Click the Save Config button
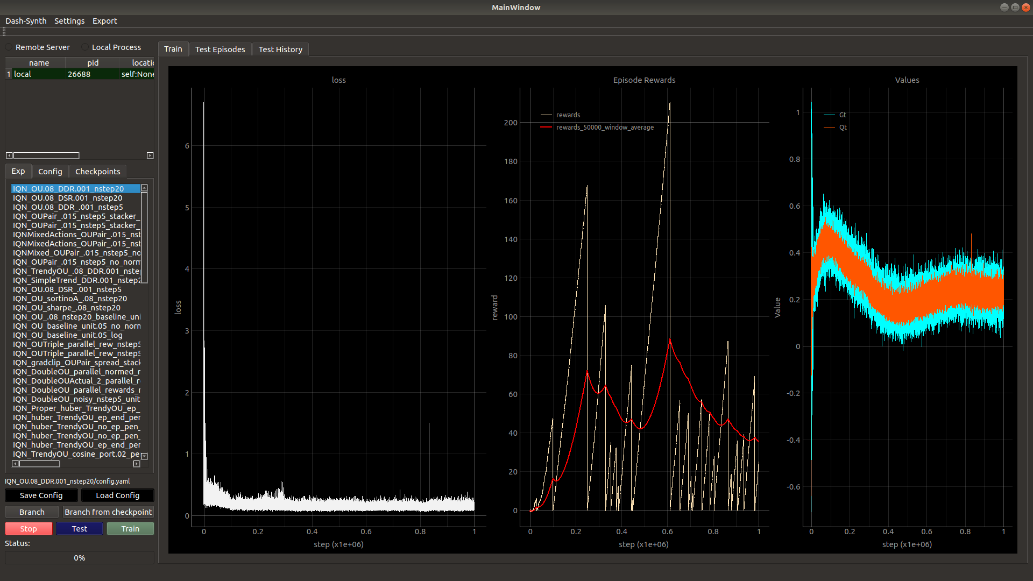1033x581 pixels. coord(41,495)
